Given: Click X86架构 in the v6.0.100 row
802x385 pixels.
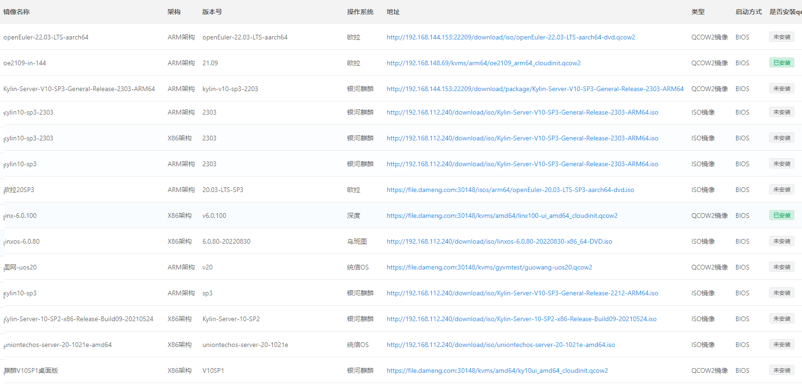Looking at the screenshot, I should tap(180, 216).
